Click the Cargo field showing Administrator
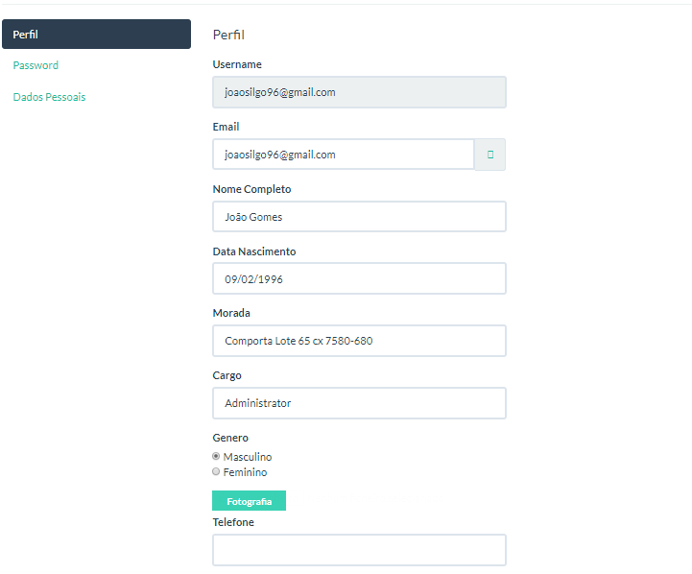 tap(359, 403)
